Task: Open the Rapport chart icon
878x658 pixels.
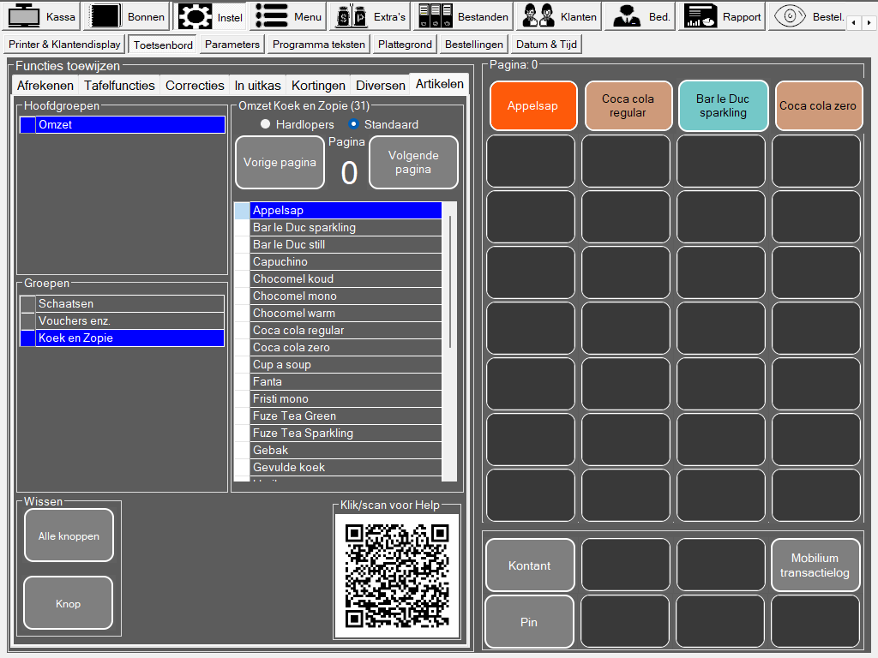Action: point(702,16)
